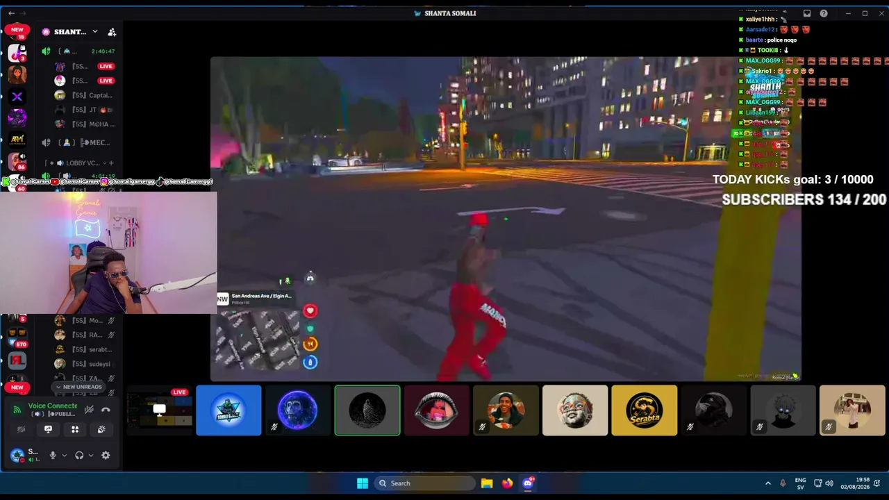
Task: Open the MEC voice channel
Action: coord(78,142)
